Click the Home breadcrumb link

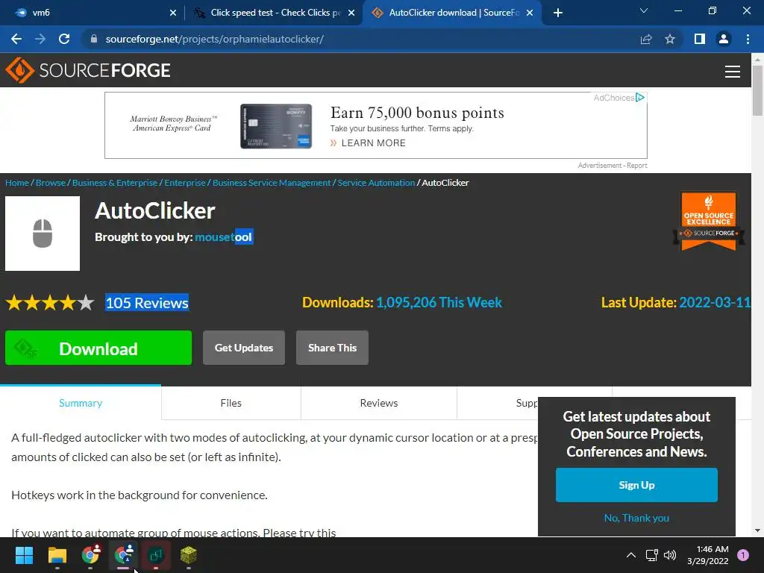[17, 183]
